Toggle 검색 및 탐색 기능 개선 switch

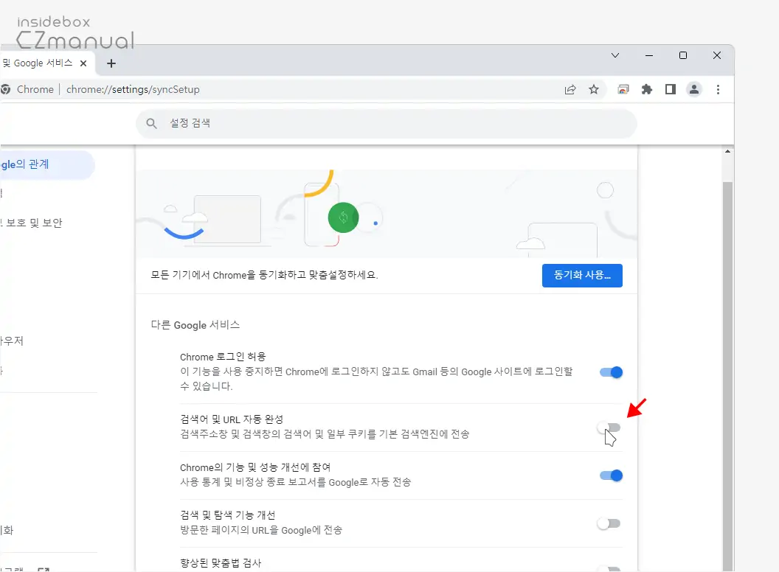tap(609, 523)
